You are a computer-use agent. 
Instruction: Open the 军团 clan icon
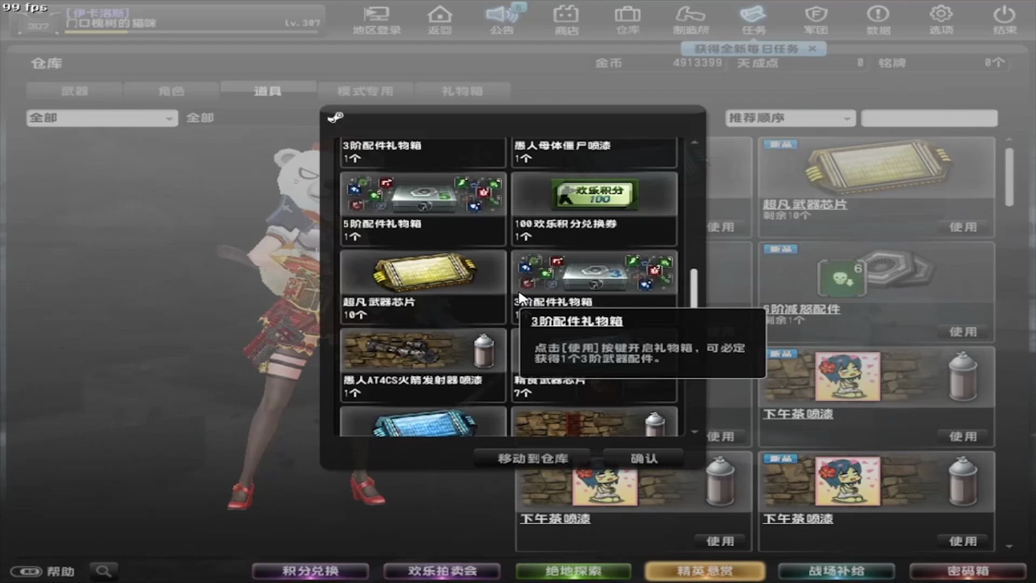click(815, 19)
